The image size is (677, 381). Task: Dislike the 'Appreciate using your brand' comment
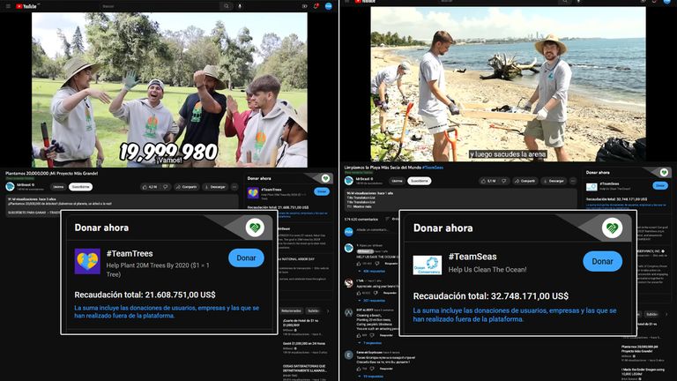(x=377, y=293)
